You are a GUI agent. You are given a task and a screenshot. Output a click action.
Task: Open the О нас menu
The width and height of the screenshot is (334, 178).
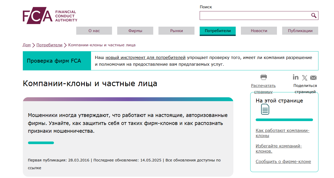94,31
